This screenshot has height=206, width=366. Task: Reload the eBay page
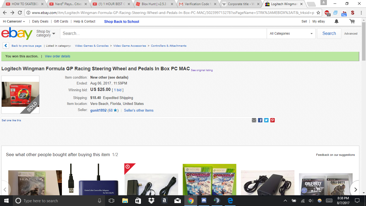click(20, 13)
